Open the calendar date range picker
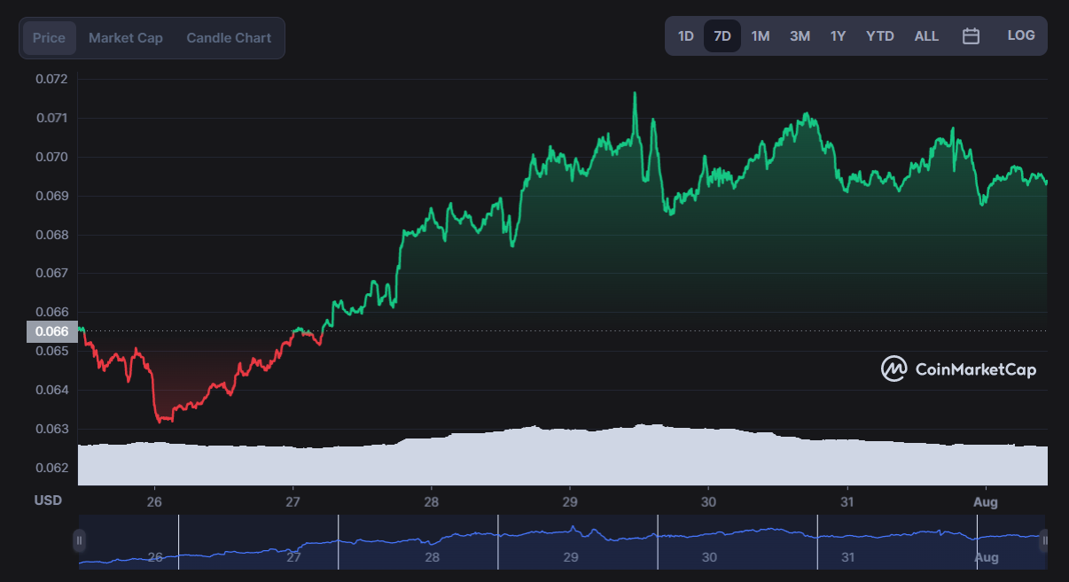 pos(971,36)
